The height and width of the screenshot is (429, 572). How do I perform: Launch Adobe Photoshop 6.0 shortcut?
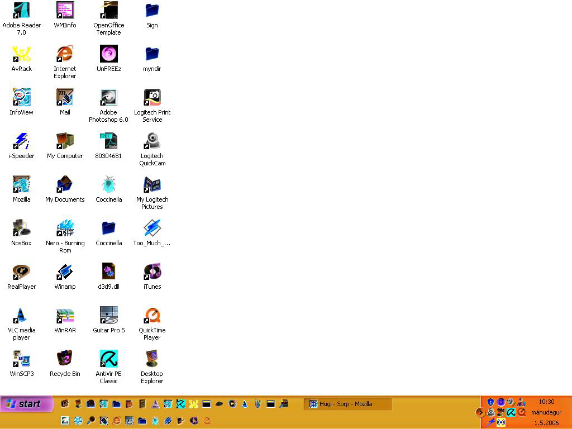[x=109, y=106]
